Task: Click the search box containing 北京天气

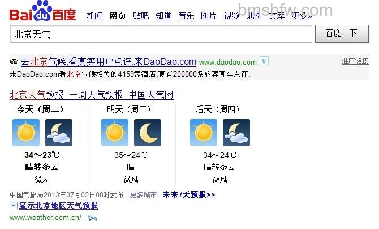Action: [161, 34]
